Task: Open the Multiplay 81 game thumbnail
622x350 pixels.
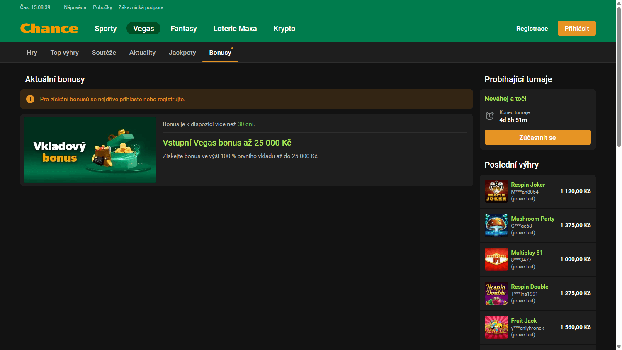Action: point(496,259)
